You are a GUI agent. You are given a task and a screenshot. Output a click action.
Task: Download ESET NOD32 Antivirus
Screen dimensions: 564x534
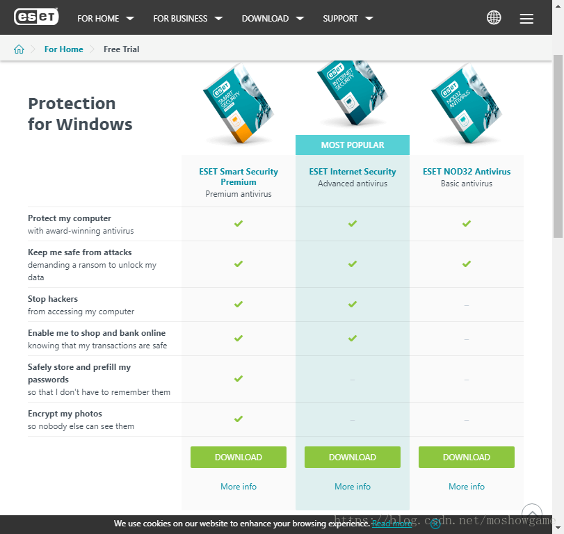(467, 457)
